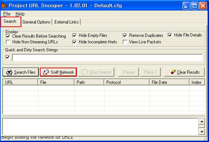Toggle View Live Packets checkbox
This screenshot has width=209, height=142.
pyautogui.click(x=125, y=42)
